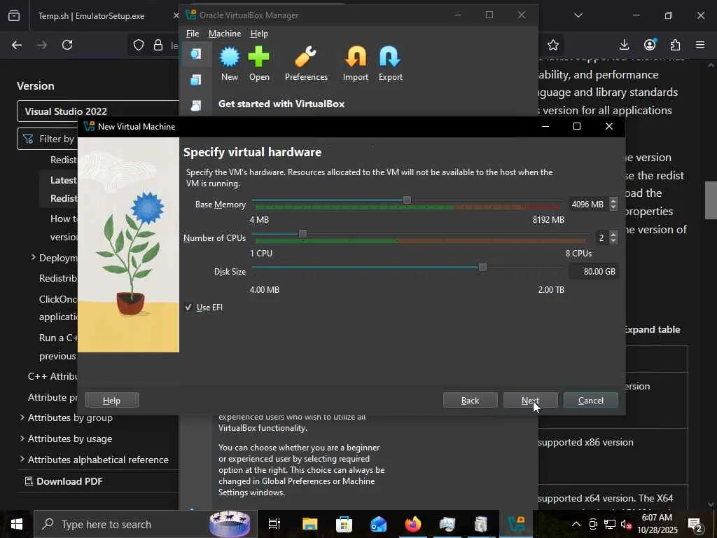
Task: Decrease Base Memory with spinner down arrow
Action: tap(613, 207)
